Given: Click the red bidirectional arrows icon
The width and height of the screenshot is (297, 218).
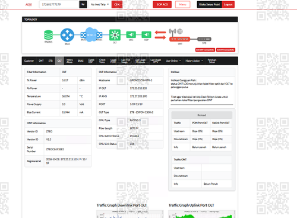Looking at the screenshot, I should pyautogui.click(x=160, y=35).
